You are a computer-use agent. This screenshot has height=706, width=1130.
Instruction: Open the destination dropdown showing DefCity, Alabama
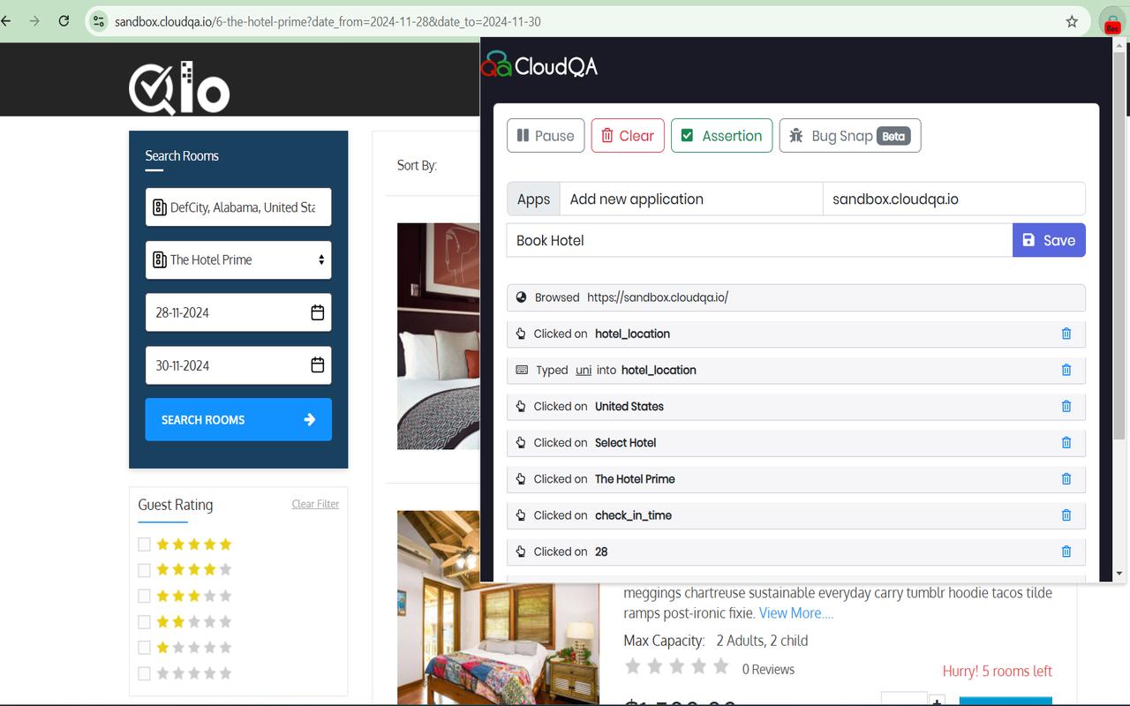238,207
